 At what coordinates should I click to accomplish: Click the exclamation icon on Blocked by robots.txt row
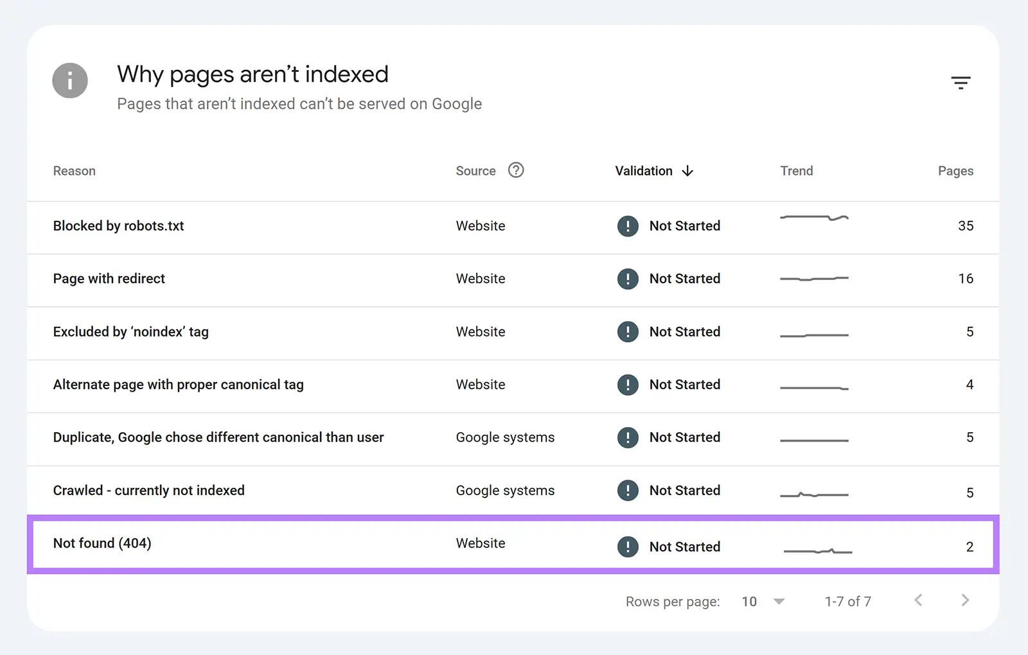tap(628, 226)
